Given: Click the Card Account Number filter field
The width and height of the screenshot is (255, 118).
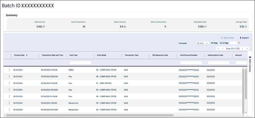Looking at the screenshot, I should click(x=191, y=63).
